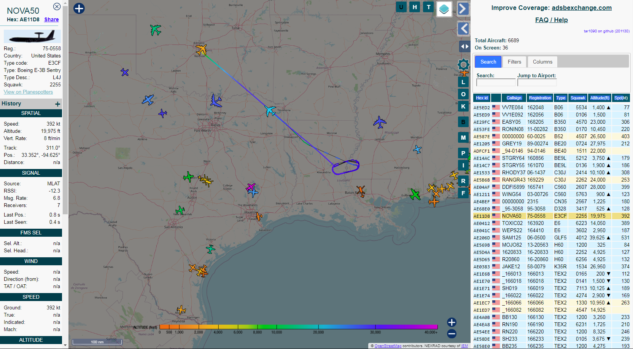Click the E-3B Sentry aircraft thumbnail
The width and height of the screenshot is (633, 349).
click(x=32, y=36)
